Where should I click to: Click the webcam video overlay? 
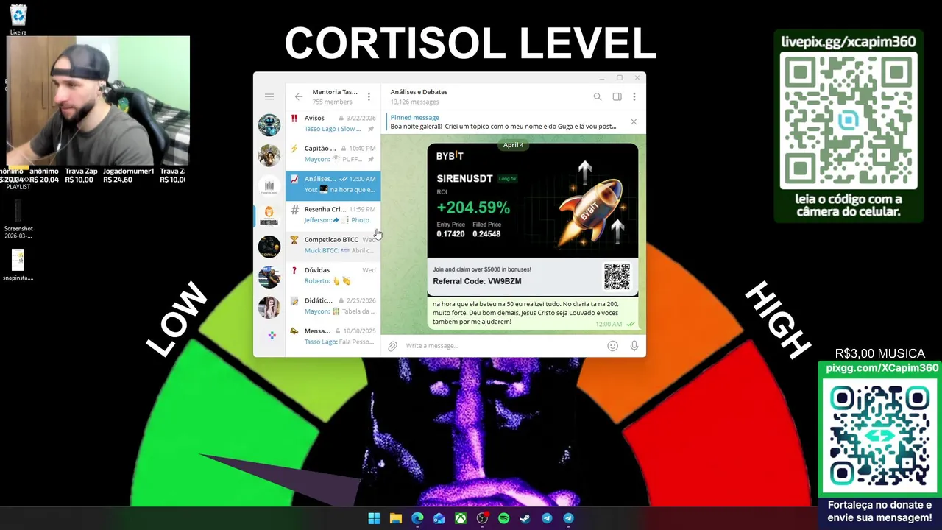tap(98, 100)
